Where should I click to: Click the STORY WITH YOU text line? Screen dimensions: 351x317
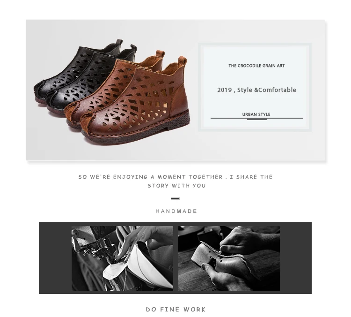click(176, 186)
